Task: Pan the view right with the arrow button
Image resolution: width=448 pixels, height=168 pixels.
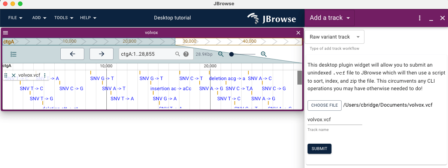Action: 102,54
